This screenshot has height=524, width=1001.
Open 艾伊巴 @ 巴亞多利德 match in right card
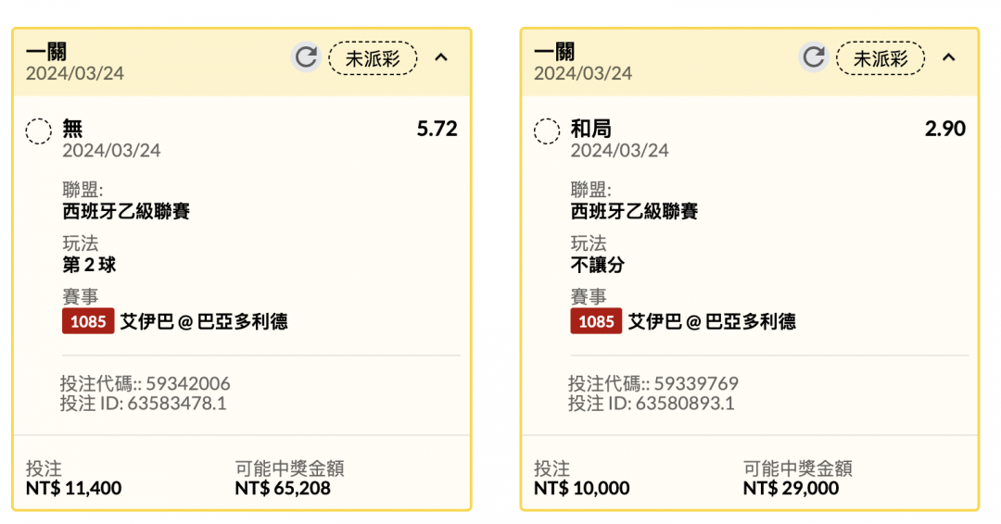pyautogui.click(x=713, y=321)
